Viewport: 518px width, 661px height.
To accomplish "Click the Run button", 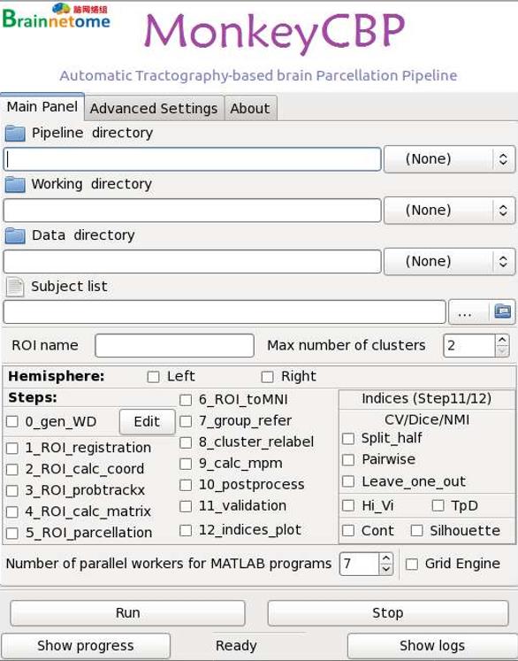I will [127, 613].
